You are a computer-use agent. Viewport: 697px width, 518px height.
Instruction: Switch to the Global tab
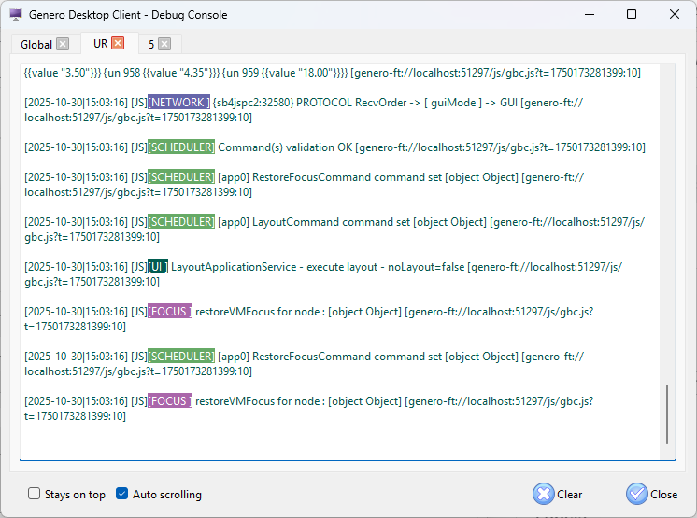coord(36,45)
